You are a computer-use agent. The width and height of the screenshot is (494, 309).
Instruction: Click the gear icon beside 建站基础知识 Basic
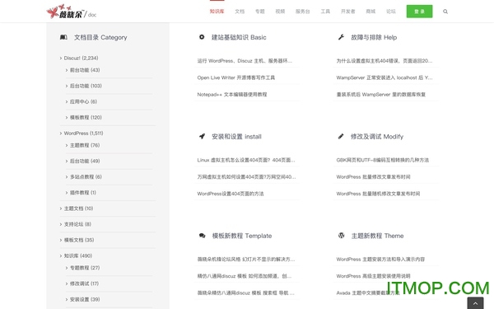202,37
